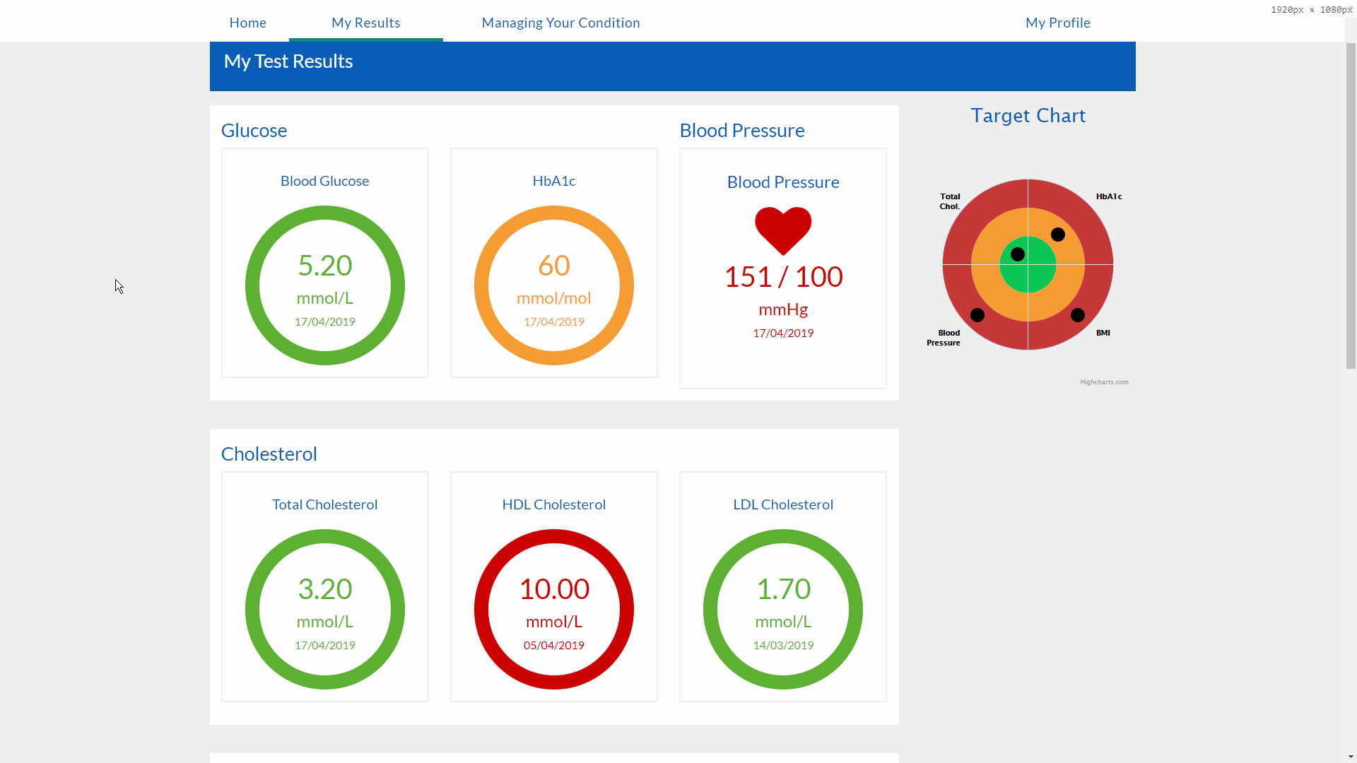Open the Highcharts.com credit link
Viewport: 1357px width, 763px height.
point(1104,382)
